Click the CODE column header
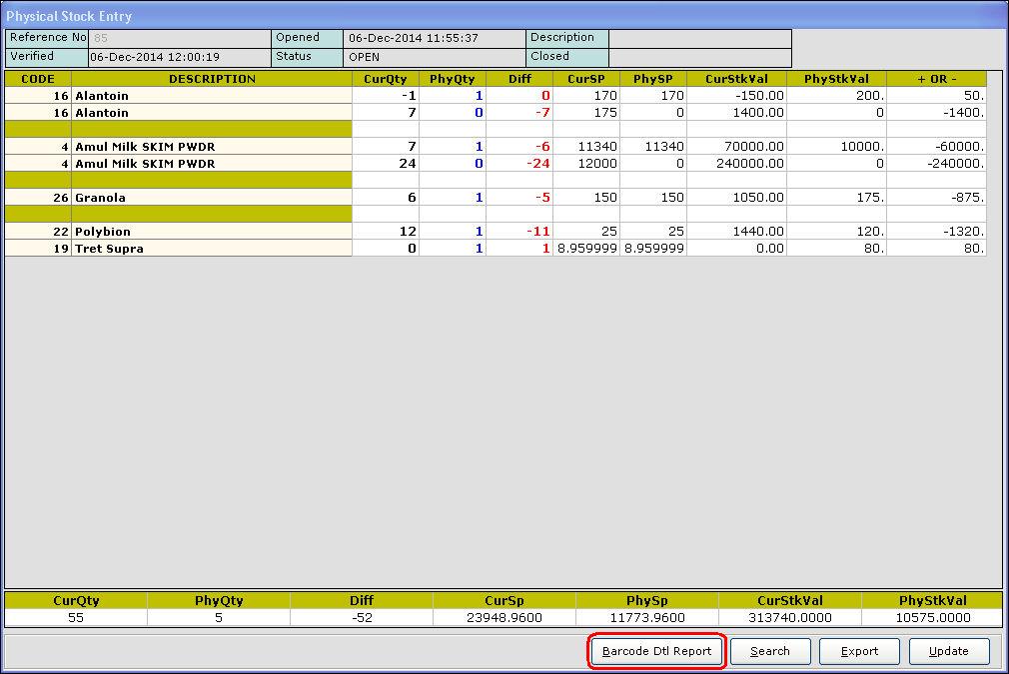The image size is (1009, 674). click(x=38, y=79)
